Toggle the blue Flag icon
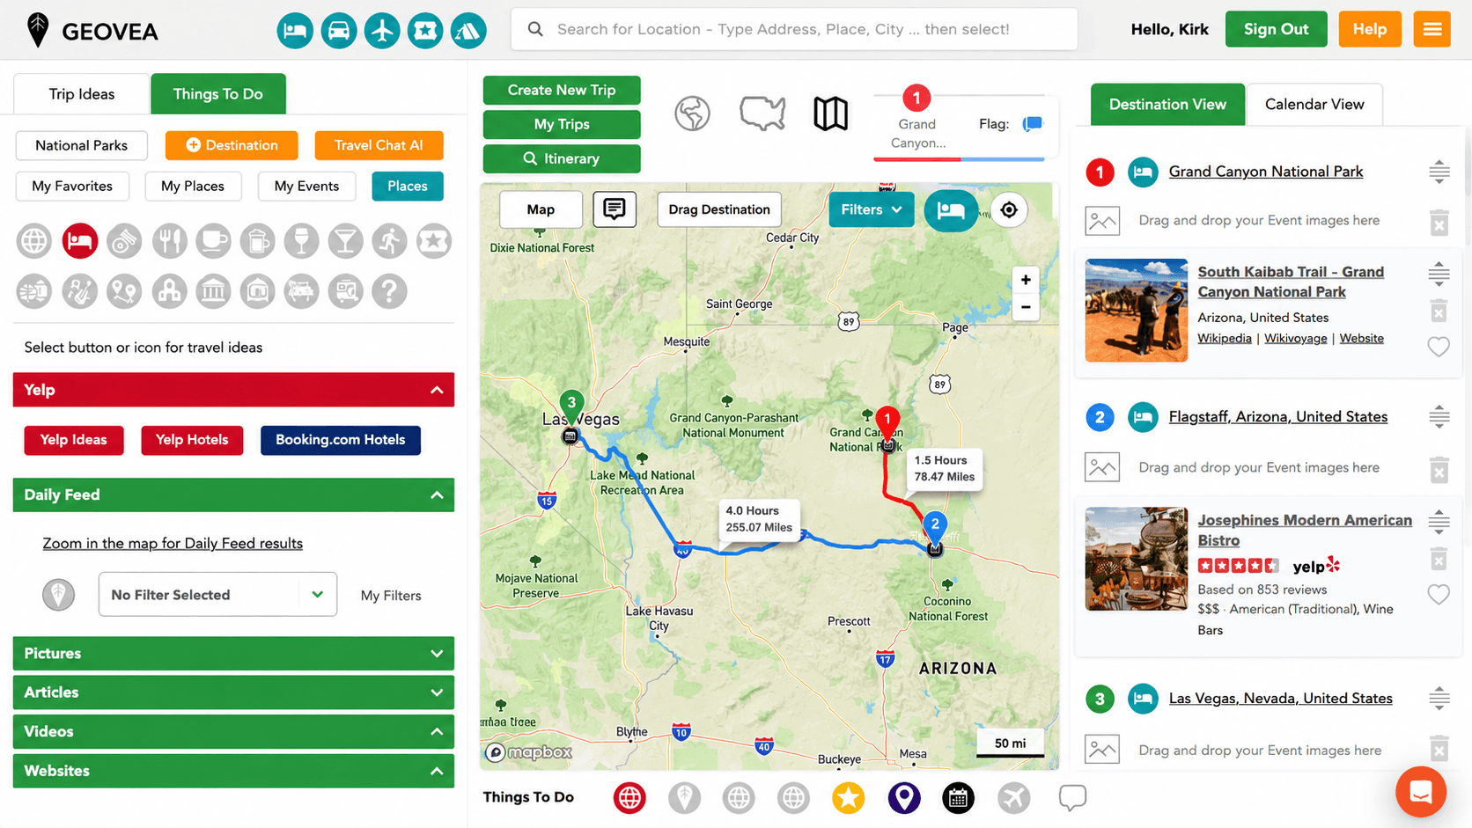Image resolution: width=1472 pixels, height=828 pixels. (x=1033, y=124)
